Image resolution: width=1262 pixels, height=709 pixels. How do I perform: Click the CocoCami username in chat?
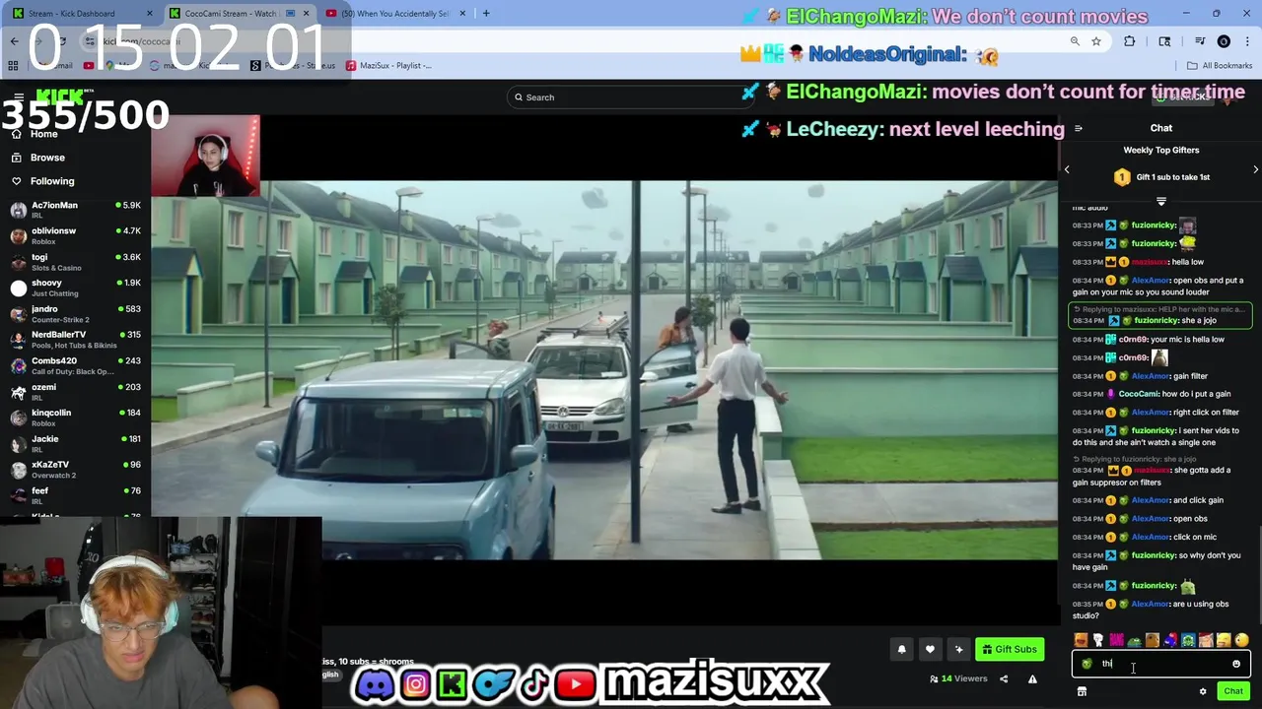tap(1139, 394)
